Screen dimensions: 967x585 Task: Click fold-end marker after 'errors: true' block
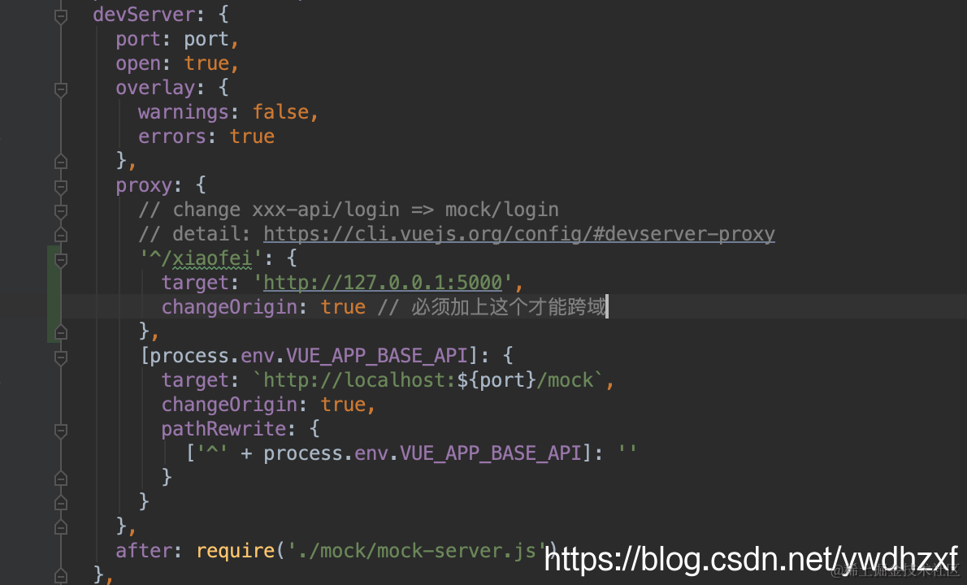click(x=60, y=162)
